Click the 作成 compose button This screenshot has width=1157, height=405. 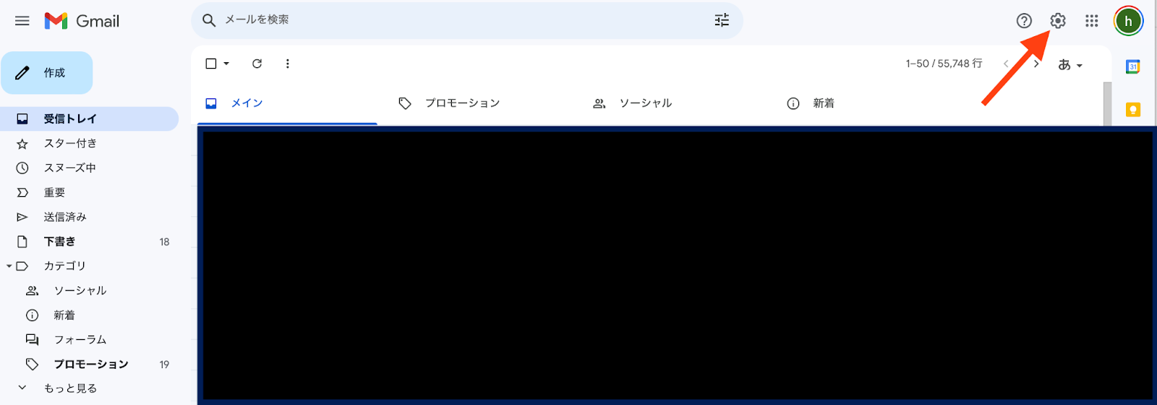[x=47, y=73]
